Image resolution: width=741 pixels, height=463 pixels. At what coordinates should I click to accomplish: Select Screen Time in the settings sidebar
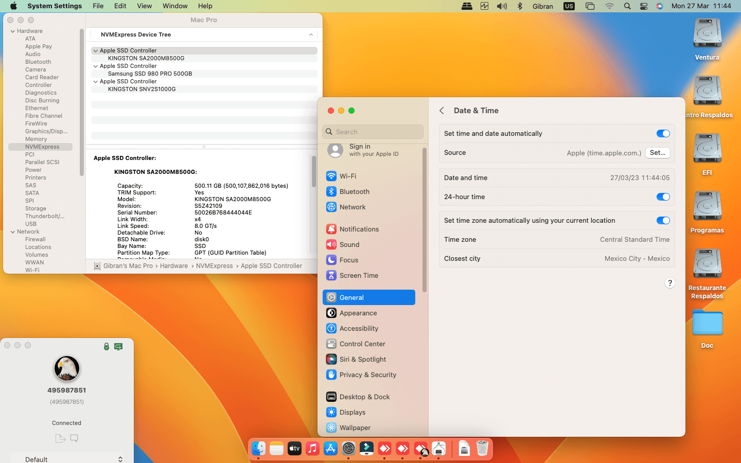(359, 275)
